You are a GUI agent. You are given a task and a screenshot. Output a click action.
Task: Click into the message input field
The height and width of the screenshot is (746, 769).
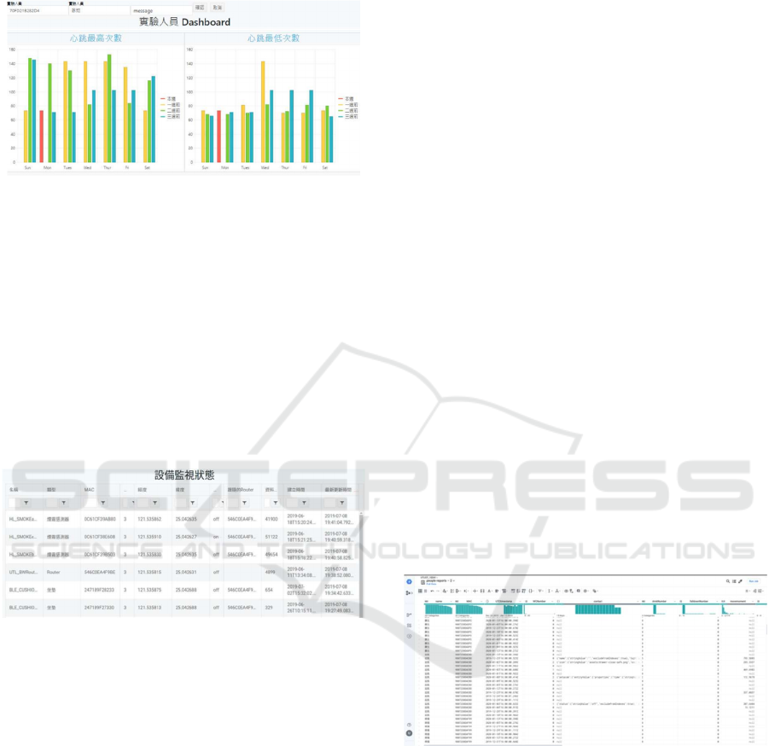coord(160,11)
